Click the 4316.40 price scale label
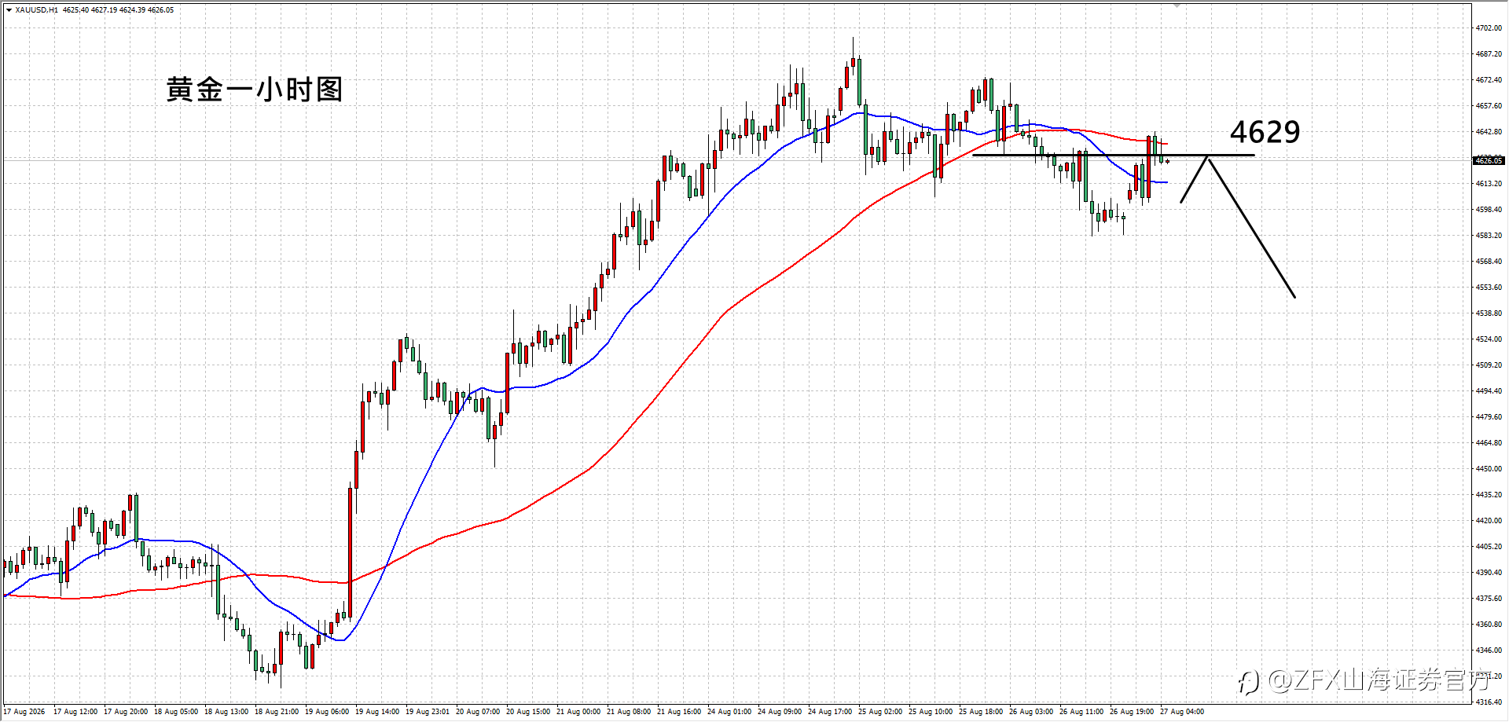 click(x=1489, y=702)
